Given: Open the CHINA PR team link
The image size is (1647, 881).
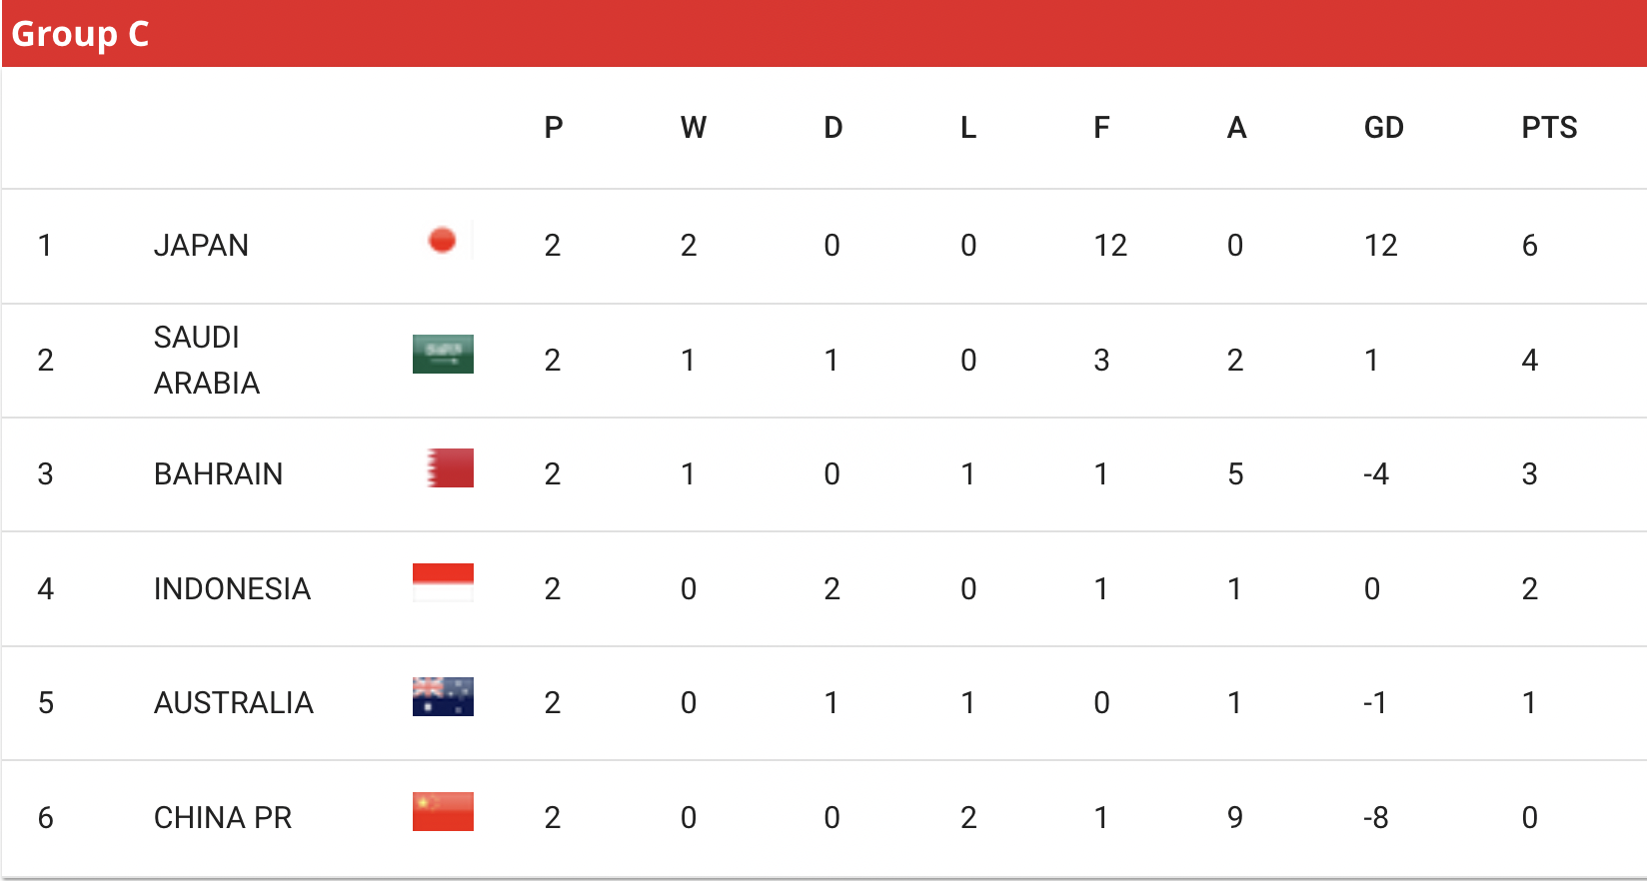Looking at the screenshot, I should tap(223, 818).
